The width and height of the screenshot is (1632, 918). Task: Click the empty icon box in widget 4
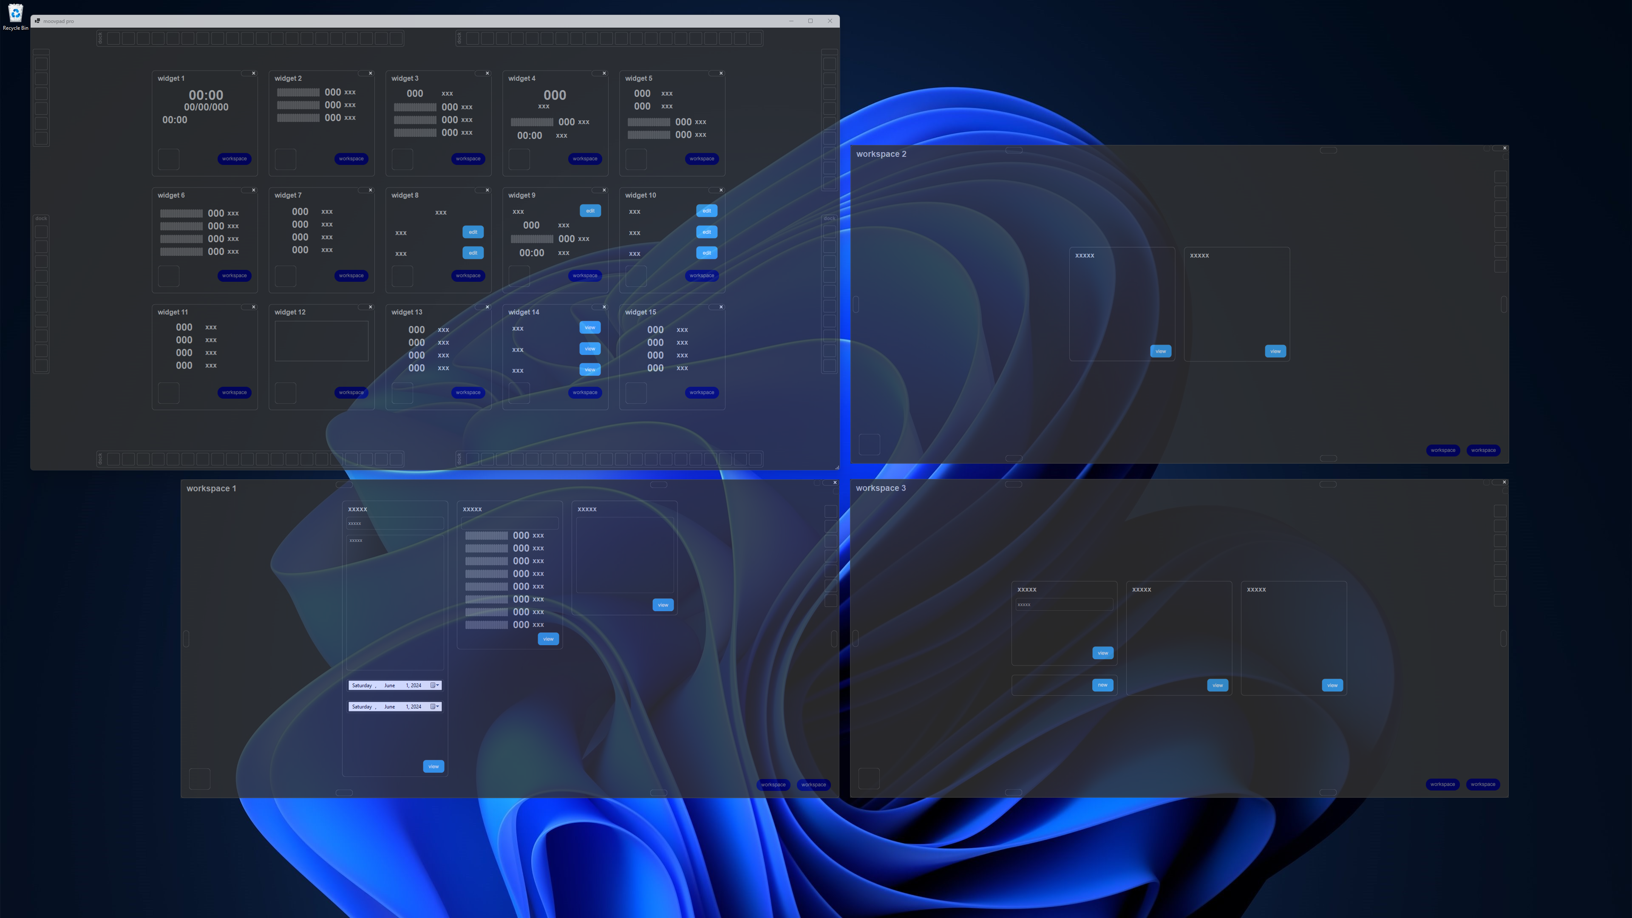519,159
